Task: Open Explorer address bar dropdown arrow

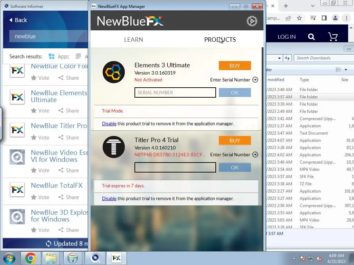Action: tap(279, 58)
